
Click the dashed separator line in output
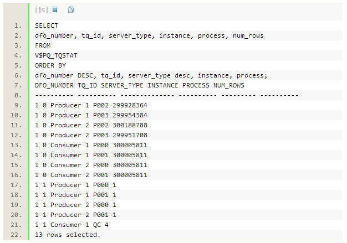tap(166, 95)
